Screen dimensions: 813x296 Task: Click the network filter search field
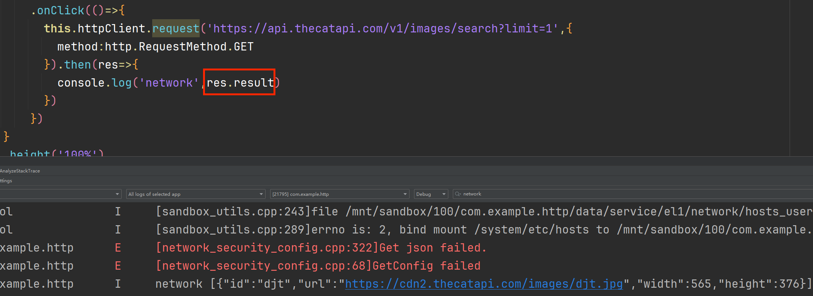pyautogui.click(x=633, y=194)
